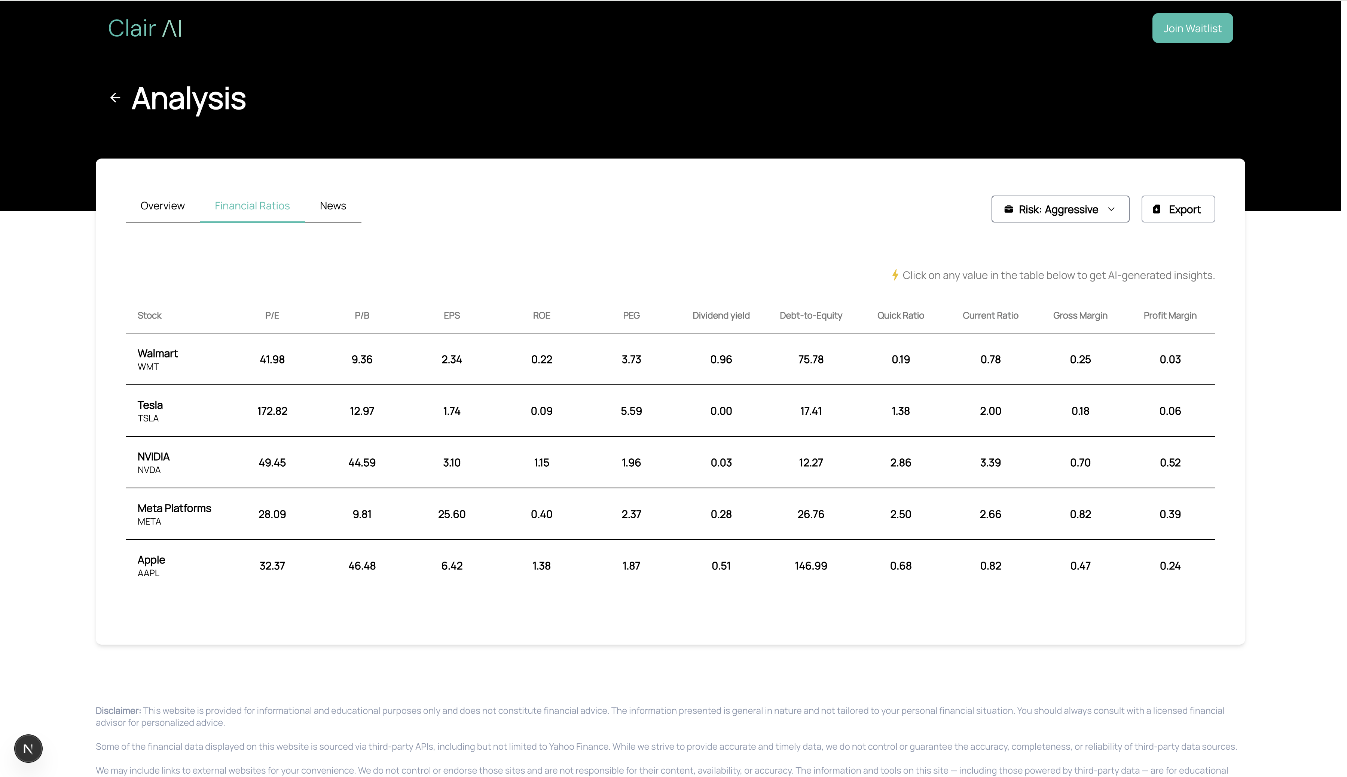The width and height of the screenshot is (1347, 777).
Task: Click Meta Platforms' EPS value 25.60
Action: [452, 515]
